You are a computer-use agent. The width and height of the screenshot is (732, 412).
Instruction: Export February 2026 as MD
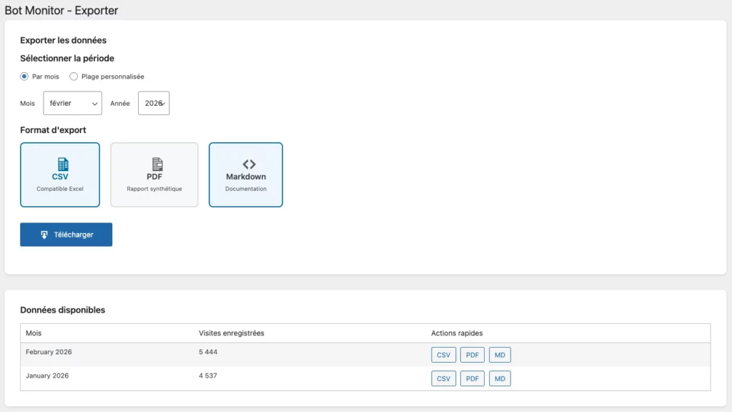coord(500,355)
